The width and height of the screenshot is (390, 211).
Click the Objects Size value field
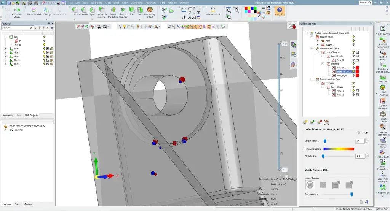[x=360, y=156]
